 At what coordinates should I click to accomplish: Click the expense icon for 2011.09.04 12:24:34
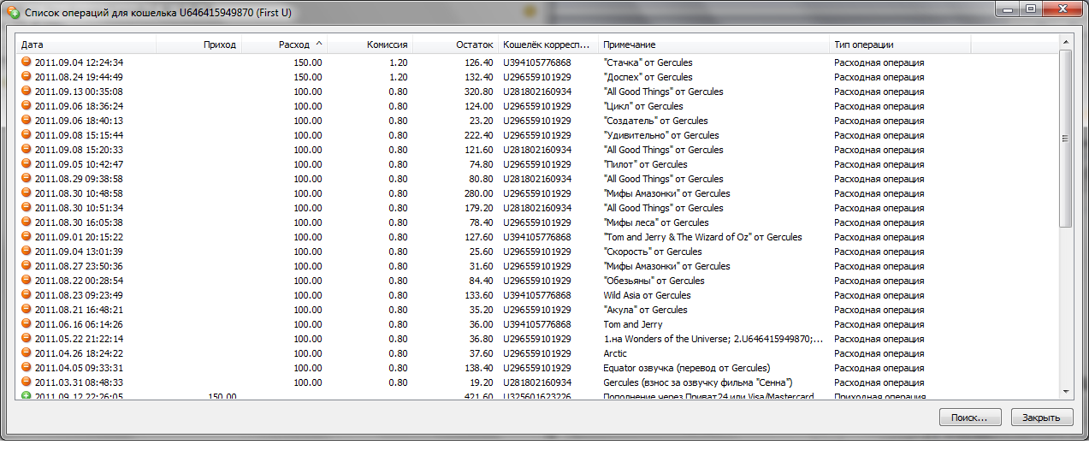pyautogui.click(x=26, y=62)
